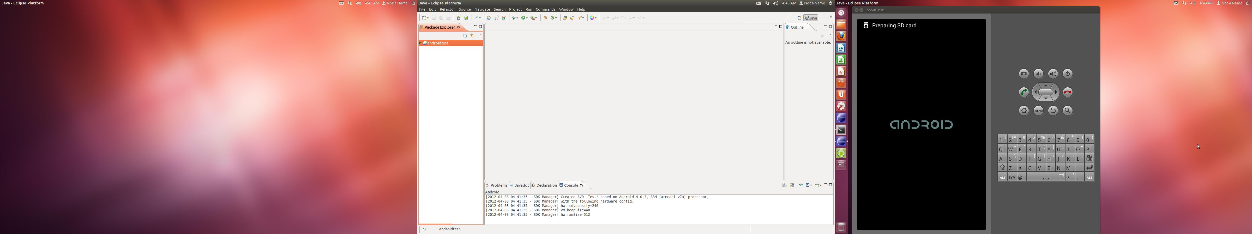Viewport: 1252px width, 234px height.
Task: Click the green call button on emulator
Action: click(x=1024, y=92)
